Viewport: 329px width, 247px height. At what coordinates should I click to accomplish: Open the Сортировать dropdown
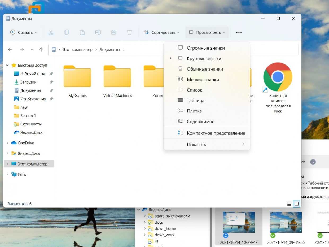pos(161,32)
